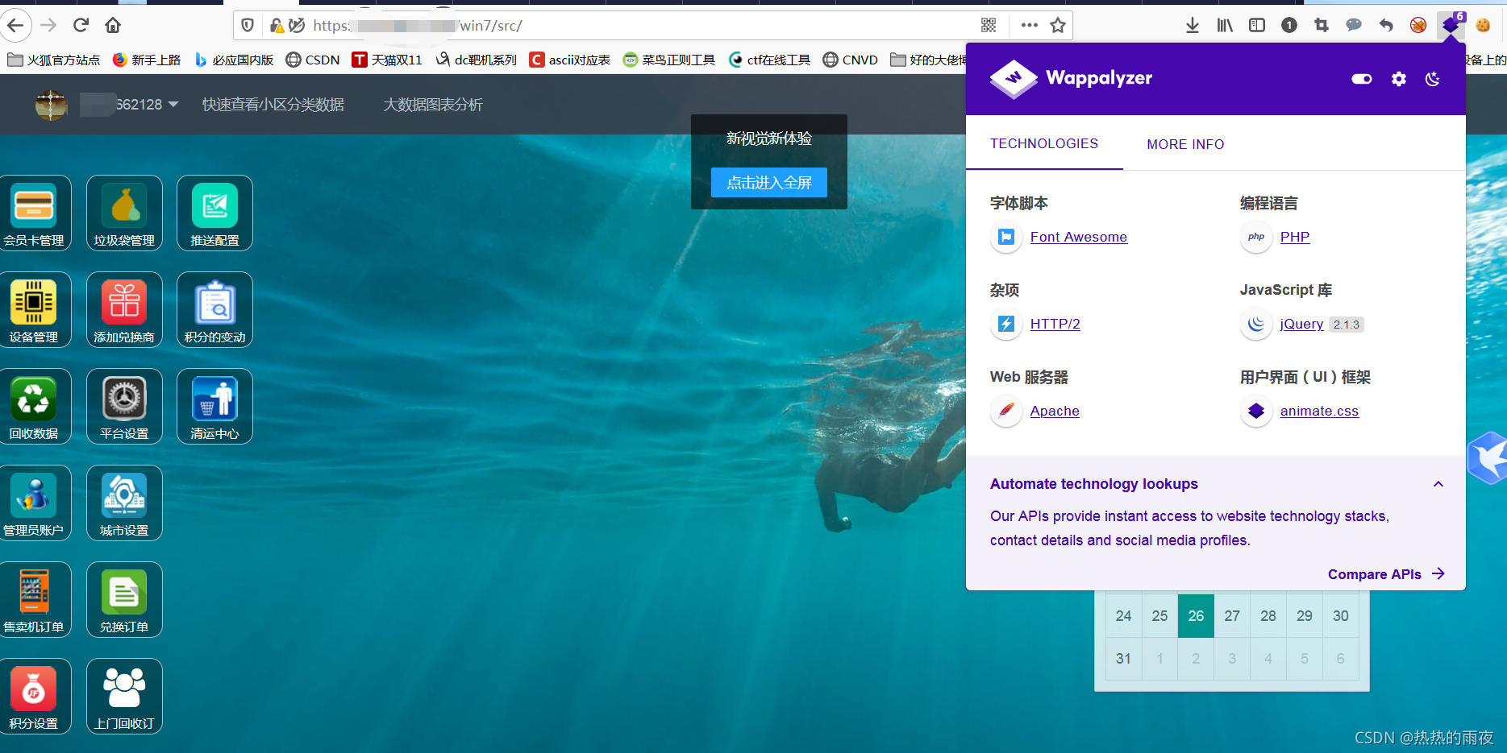Open the 城市设置 icon

click(124, 503)
